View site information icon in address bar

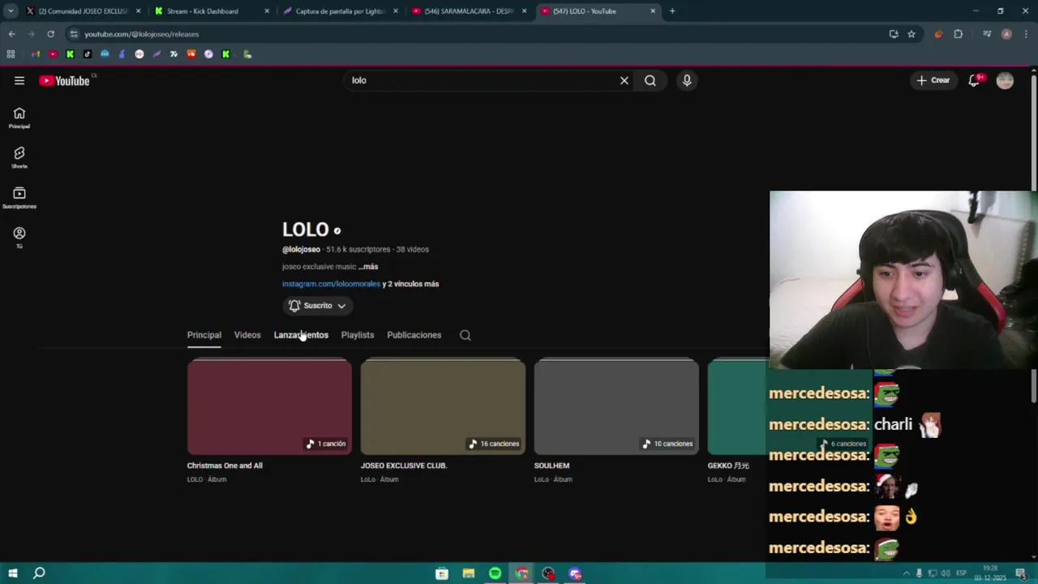coord(74,34)
